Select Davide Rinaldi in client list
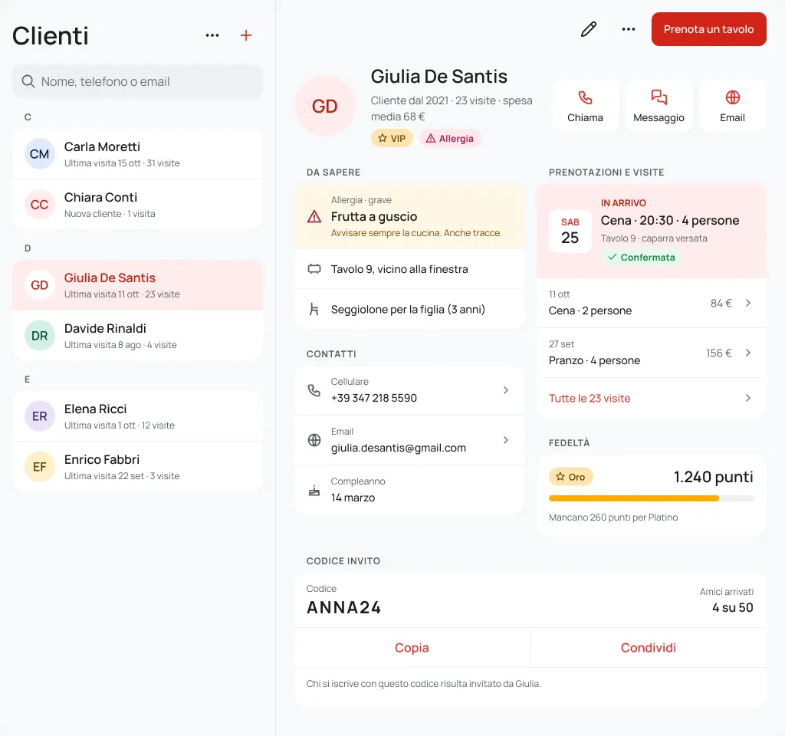The height and width of the screenshot is (736, 785). pos(138,336)
